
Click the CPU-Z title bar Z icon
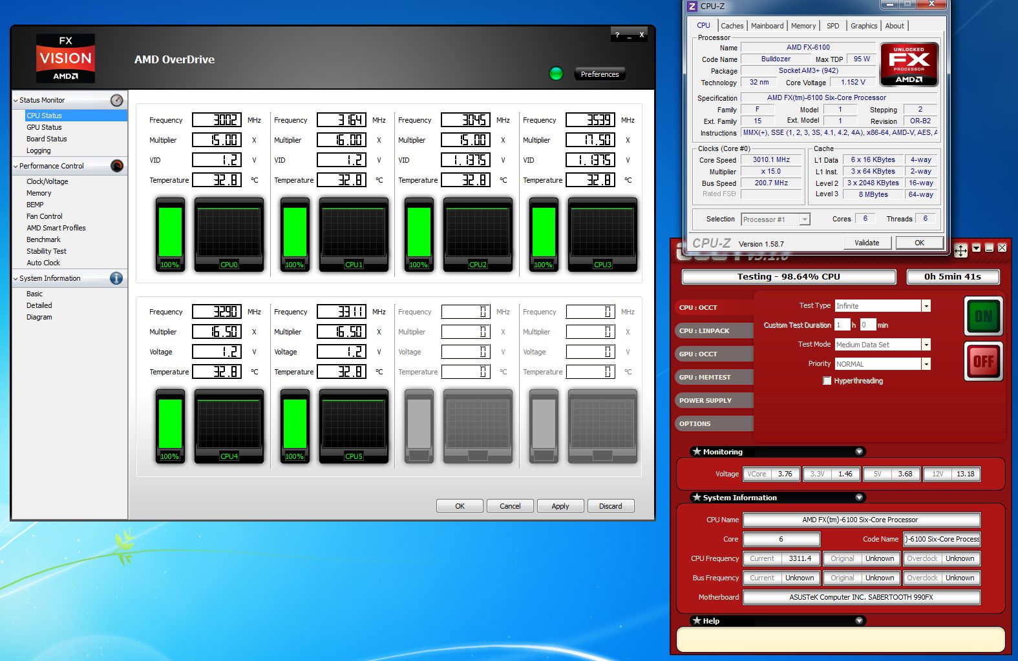pos(692,6)
